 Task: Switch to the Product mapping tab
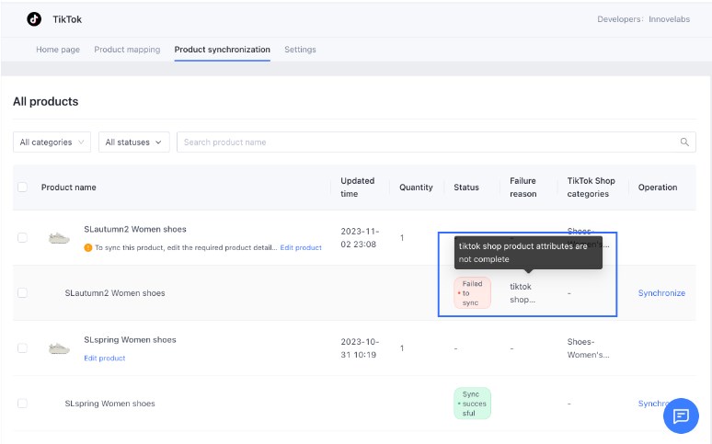127,50
